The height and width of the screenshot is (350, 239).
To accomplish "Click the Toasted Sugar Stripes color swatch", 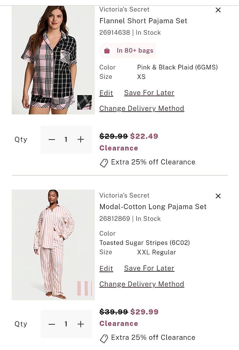I will 85,288.
